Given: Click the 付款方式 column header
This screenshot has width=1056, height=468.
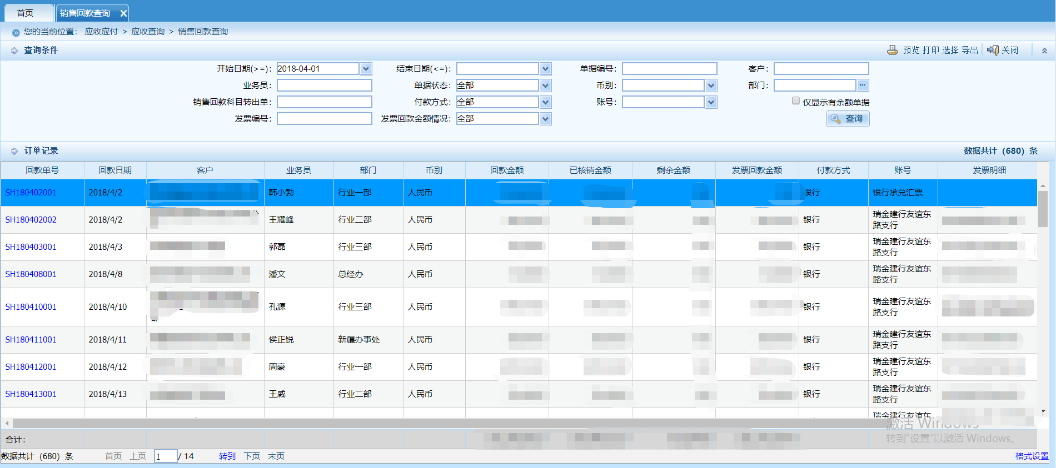Looking at the screenshot, I should pyautogui.click(x=833, y=170).
